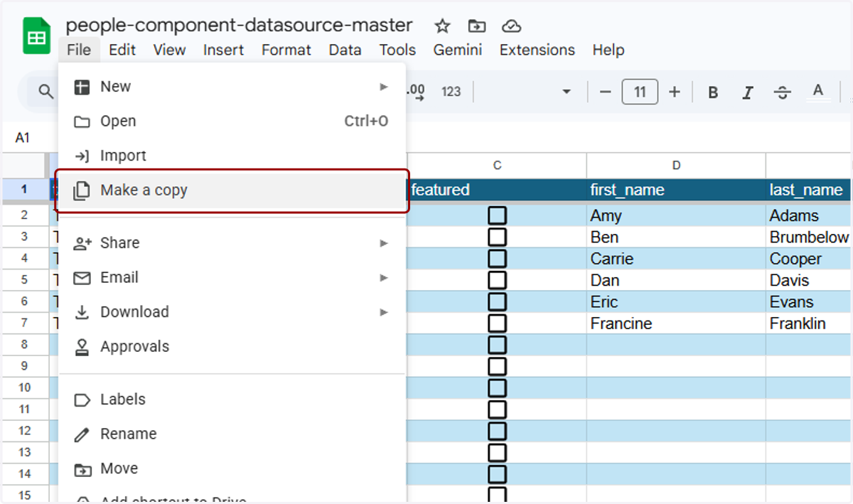Open the Insert menu
The width and height of the screenshot is (853, 504).
click(223, 50)
